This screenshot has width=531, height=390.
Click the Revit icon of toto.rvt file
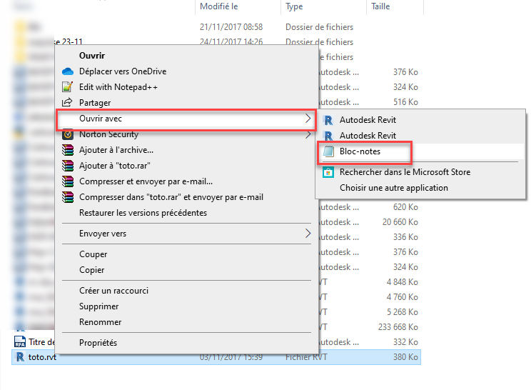click(19, 357)
